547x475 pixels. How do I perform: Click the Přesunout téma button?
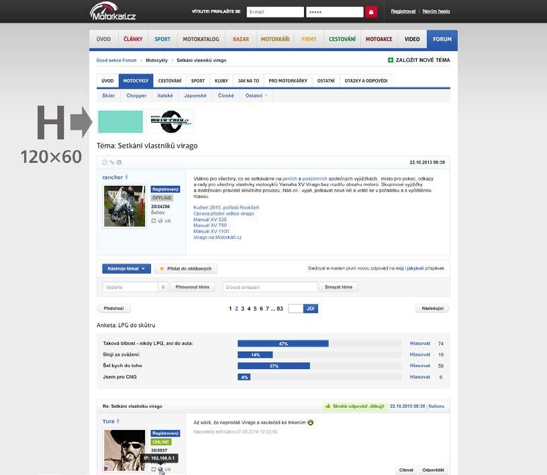coord(192,287)
